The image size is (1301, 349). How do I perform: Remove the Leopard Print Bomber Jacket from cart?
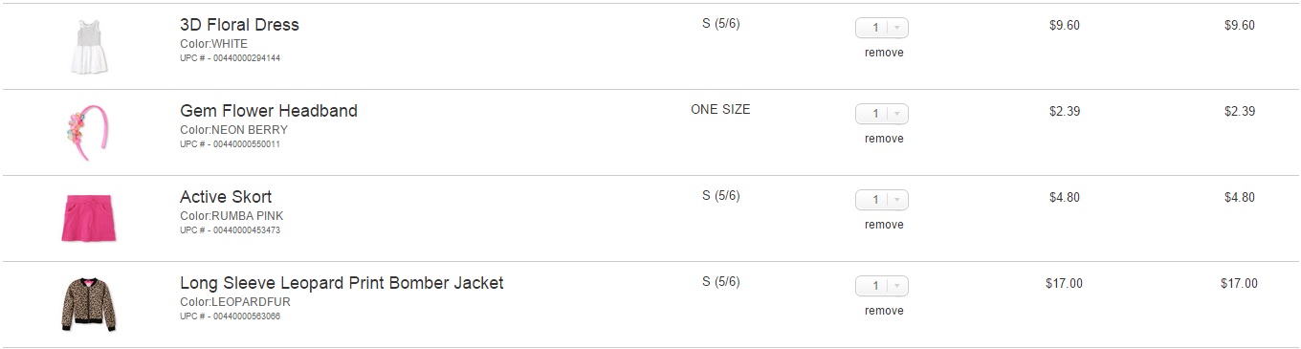click(x=884, y=311)
